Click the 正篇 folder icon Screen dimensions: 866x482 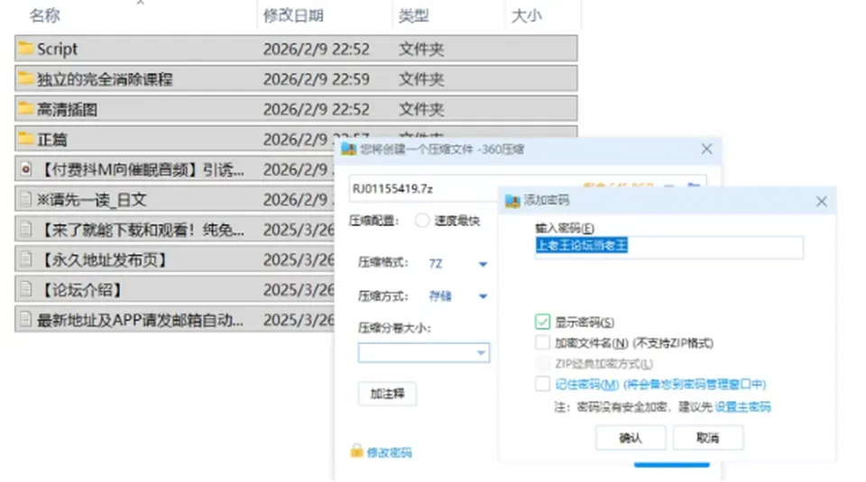[25, 139]
